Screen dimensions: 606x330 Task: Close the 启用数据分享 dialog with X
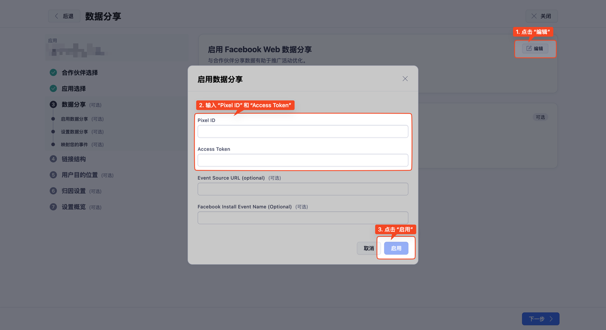pyautogui.click(x=405, y=78)
